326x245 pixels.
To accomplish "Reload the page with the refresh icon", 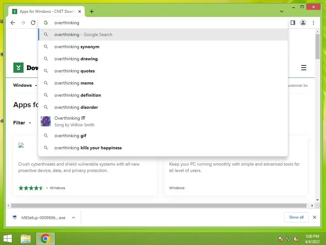I will point(33,23).
